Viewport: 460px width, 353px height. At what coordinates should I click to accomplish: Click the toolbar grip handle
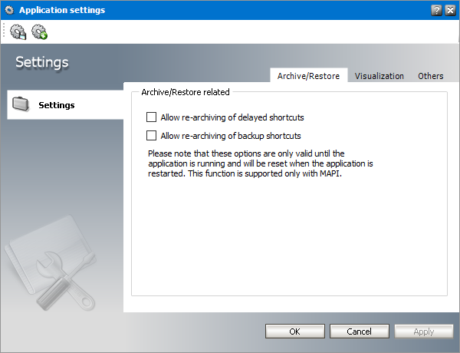pos(5,31)
